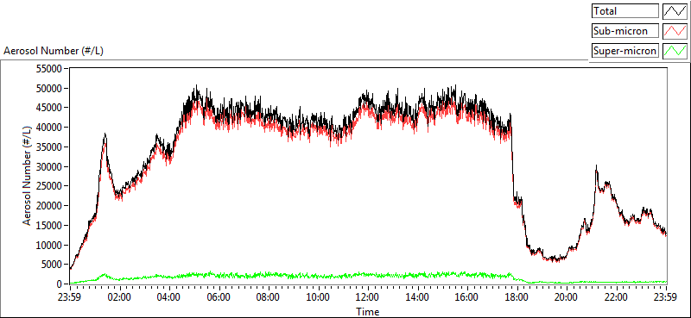Click the 10:00 time axis label

tap(318, 296)
